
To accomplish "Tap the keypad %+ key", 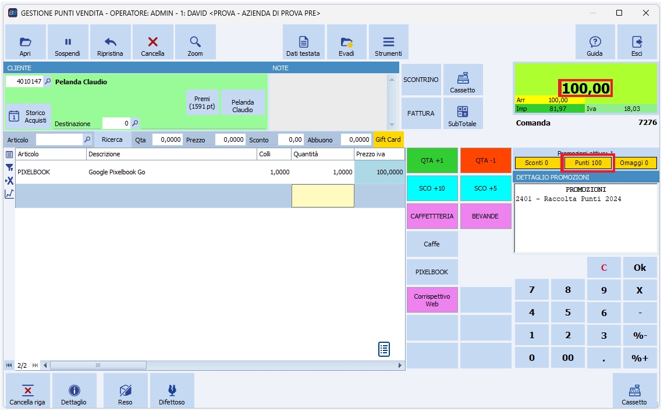I will [640, 358].
